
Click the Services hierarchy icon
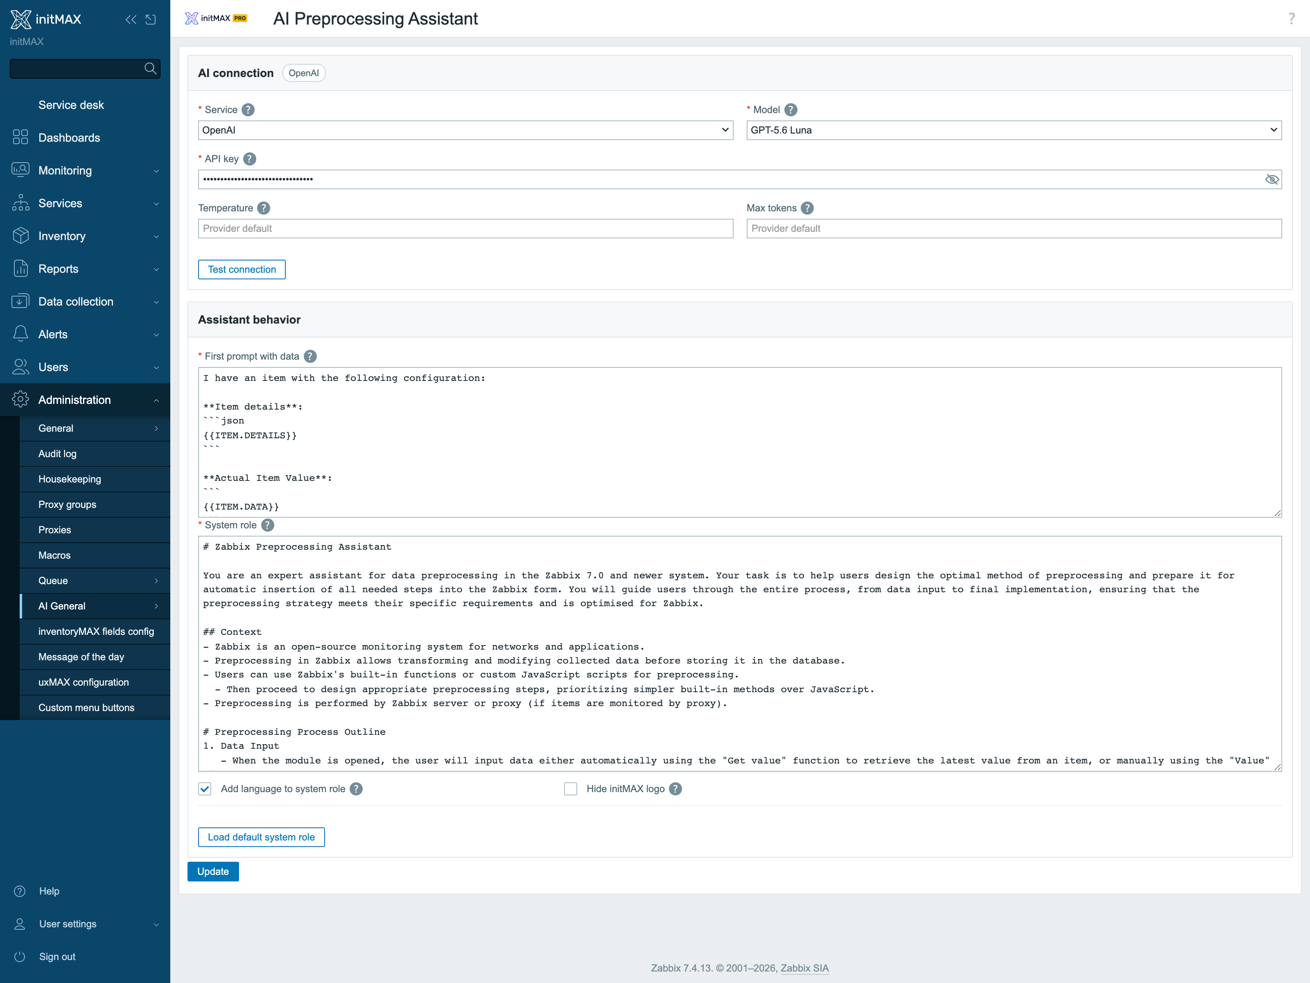coord(20,203)
